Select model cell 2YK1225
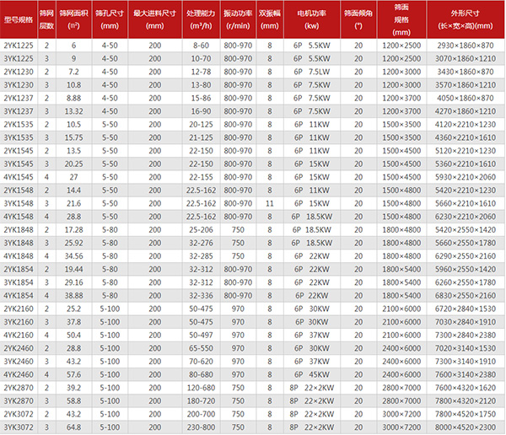 (x=19, y=46)
